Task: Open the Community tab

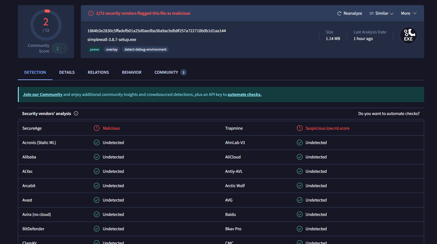Action: point(170,72)
